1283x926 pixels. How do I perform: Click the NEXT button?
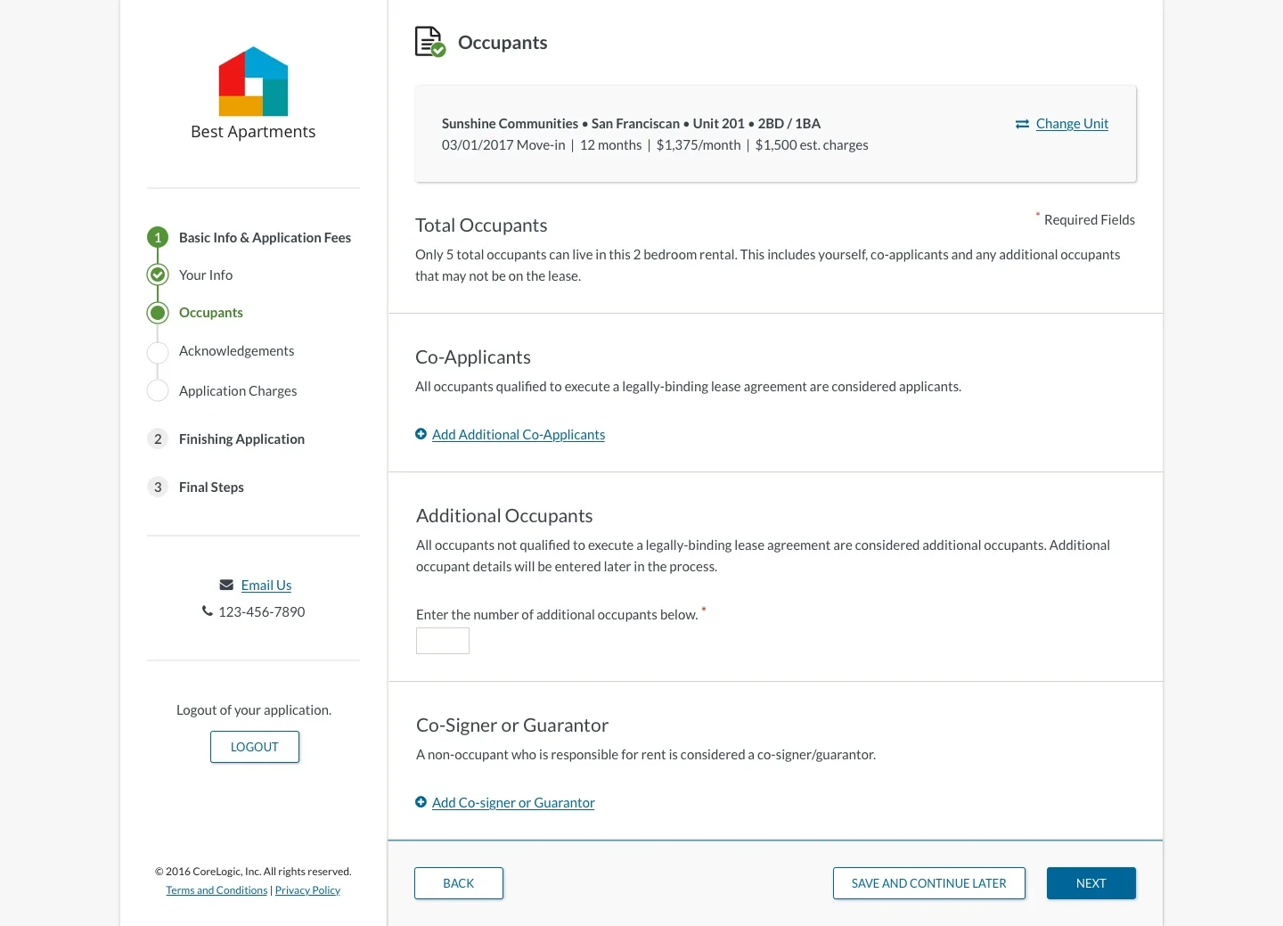pos(1091,883)
